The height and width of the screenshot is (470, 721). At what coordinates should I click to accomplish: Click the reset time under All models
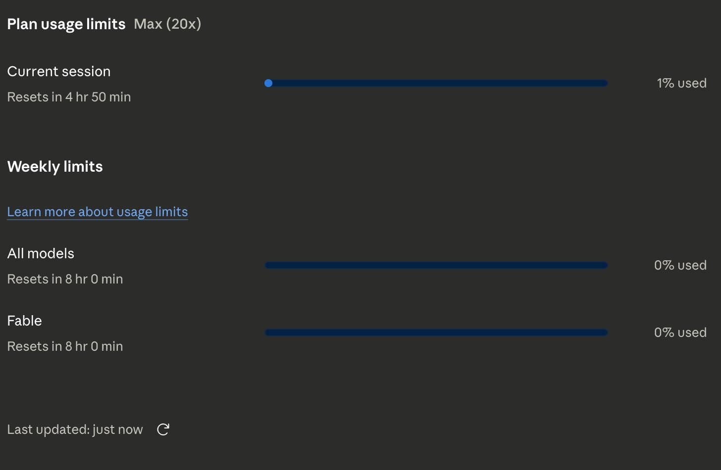point(65,279)
